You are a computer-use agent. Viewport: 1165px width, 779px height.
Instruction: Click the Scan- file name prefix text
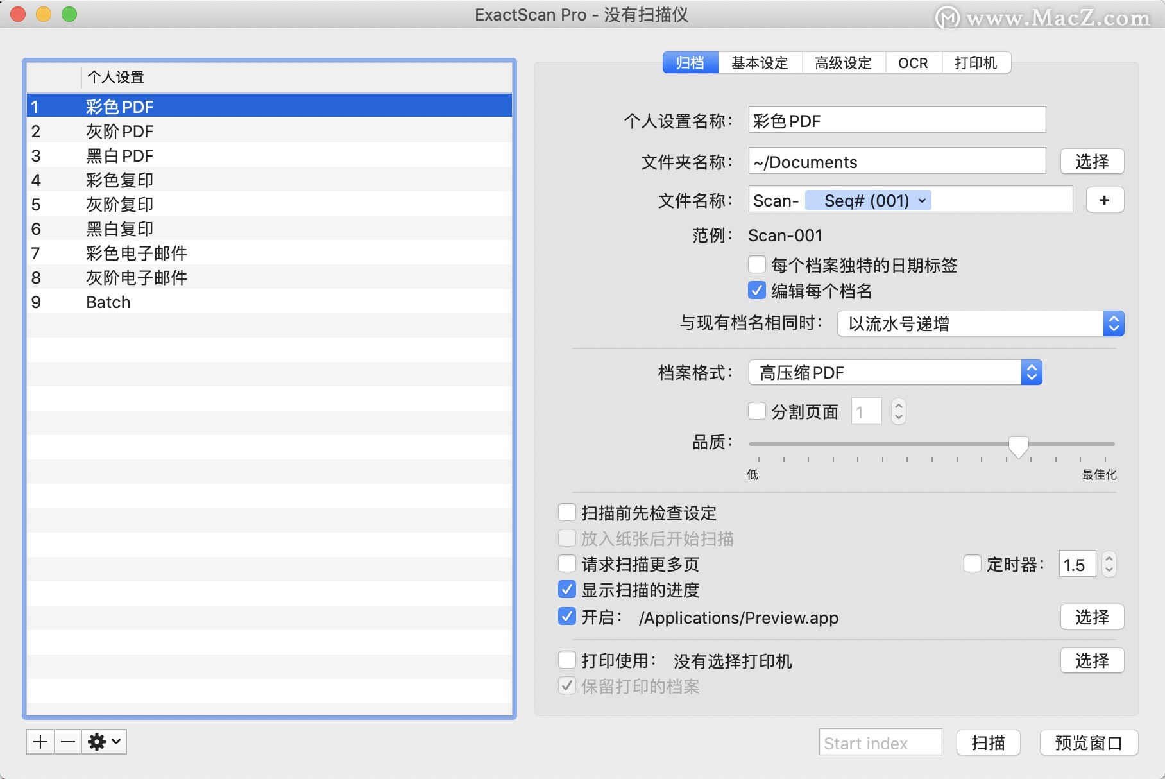pyautogui.click(x=776, y=201)
